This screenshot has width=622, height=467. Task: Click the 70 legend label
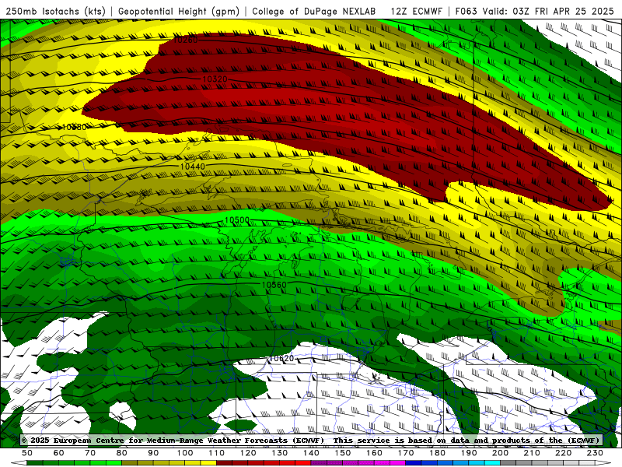tap(90, 453)
